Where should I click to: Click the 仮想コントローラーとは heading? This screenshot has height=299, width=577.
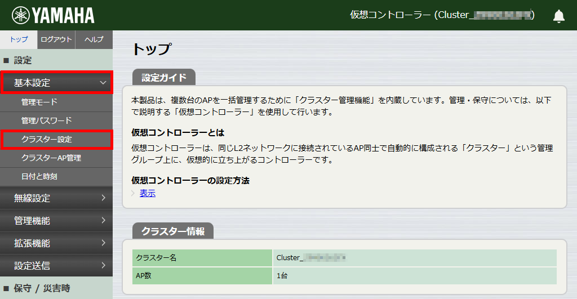[177, 132]
